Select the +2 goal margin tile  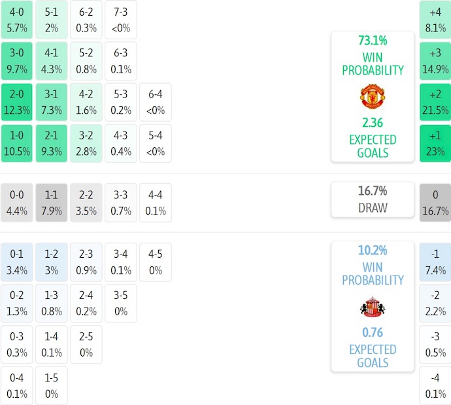click(x=435, y=101)
